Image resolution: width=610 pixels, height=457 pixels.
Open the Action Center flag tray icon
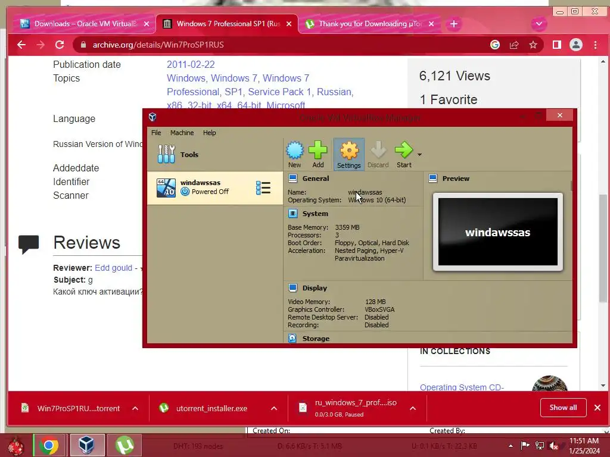tap(525, 446)
